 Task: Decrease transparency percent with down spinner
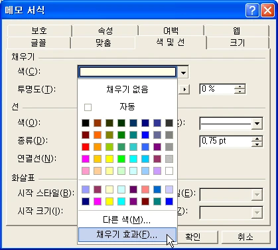(x=240, y=92)
